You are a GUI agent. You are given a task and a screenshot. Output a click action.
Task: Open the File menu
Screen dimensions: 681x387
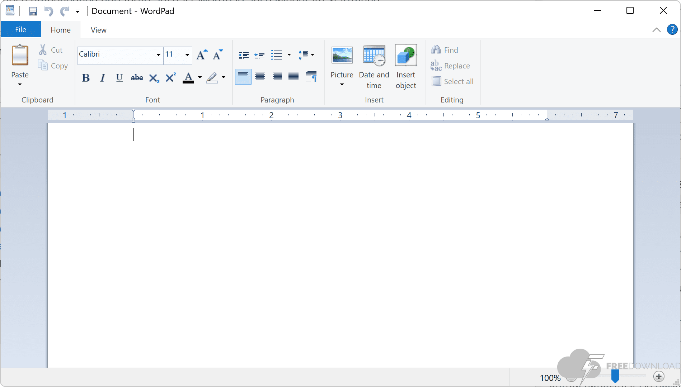[20, 30]
